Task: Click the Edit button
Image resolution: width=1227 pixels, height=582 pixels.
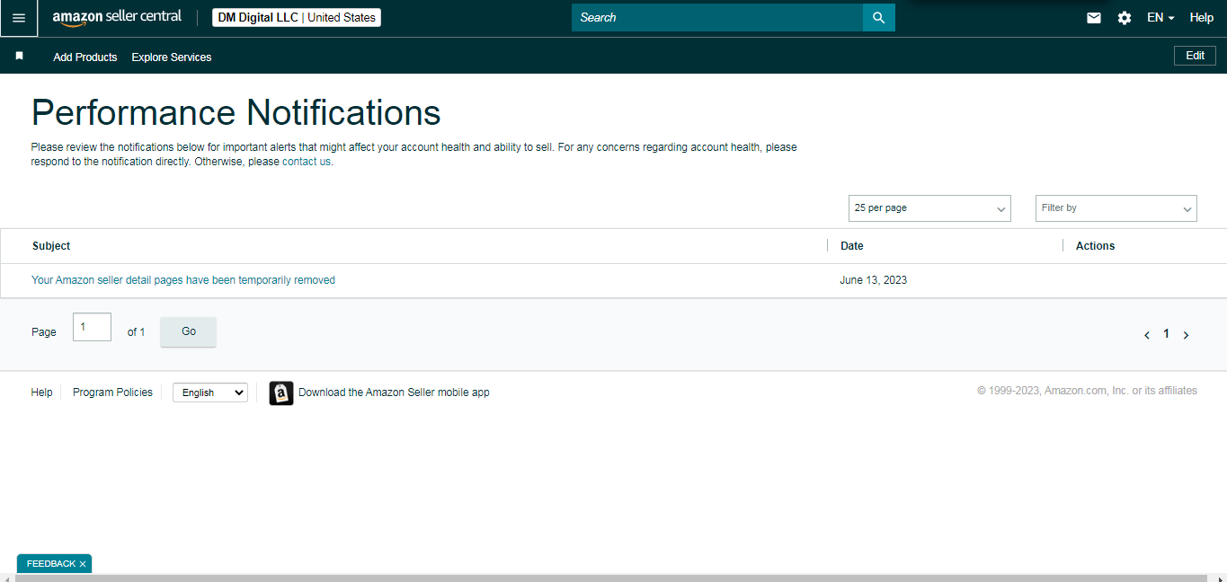Action: tap(1195, 56)
